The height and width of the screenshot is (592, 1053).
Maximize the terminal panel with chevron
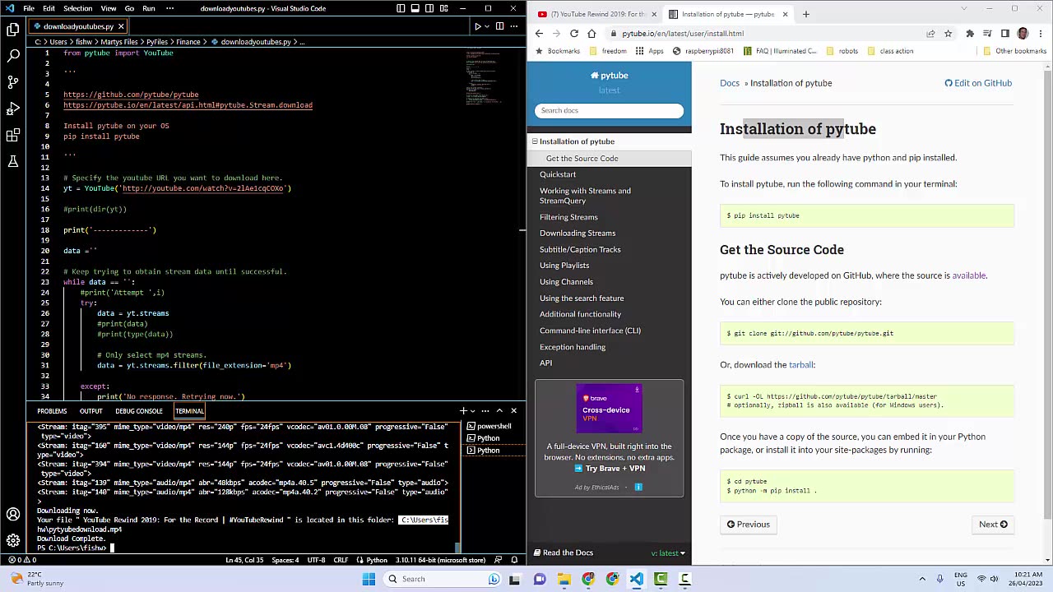(499, 410)
